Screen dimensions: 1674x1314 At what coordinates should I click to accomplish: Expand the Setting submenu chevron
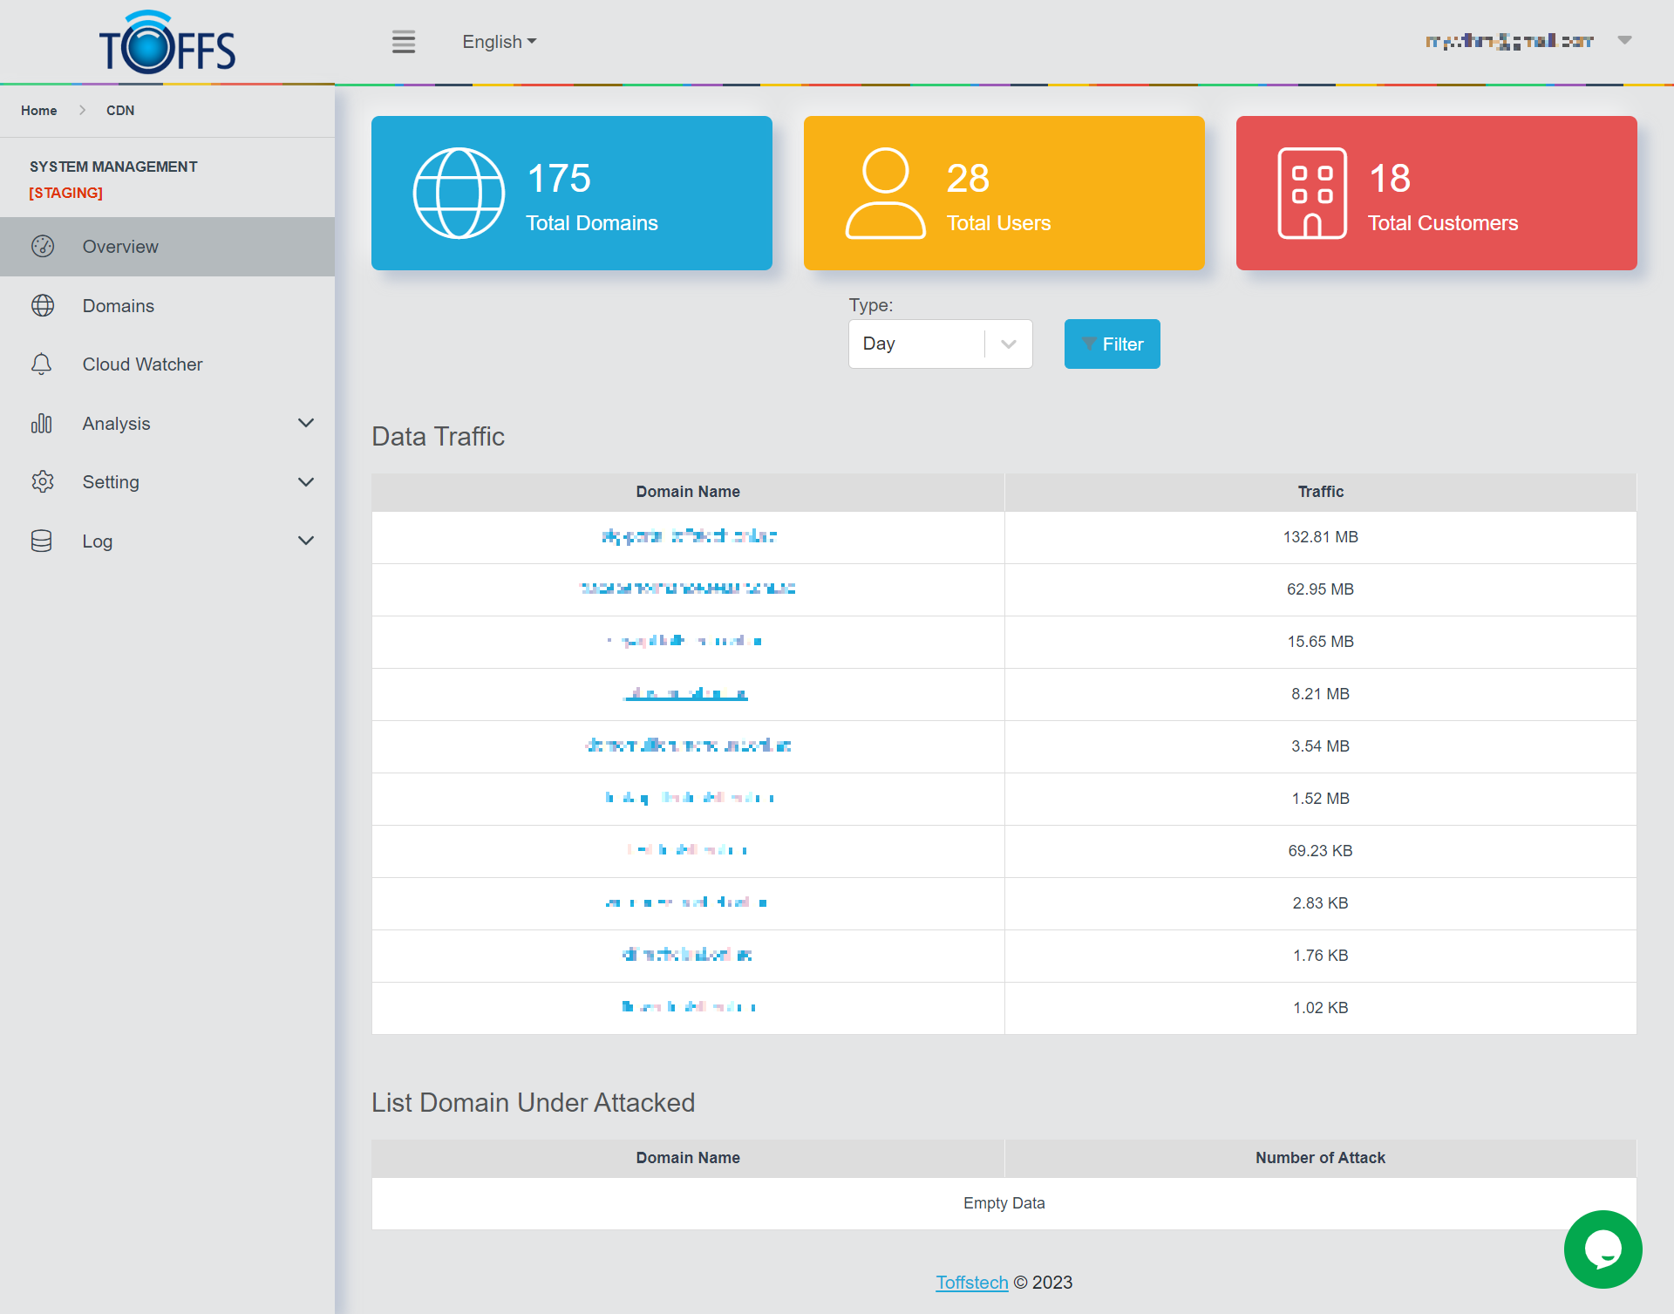click(x=306, y=482)
